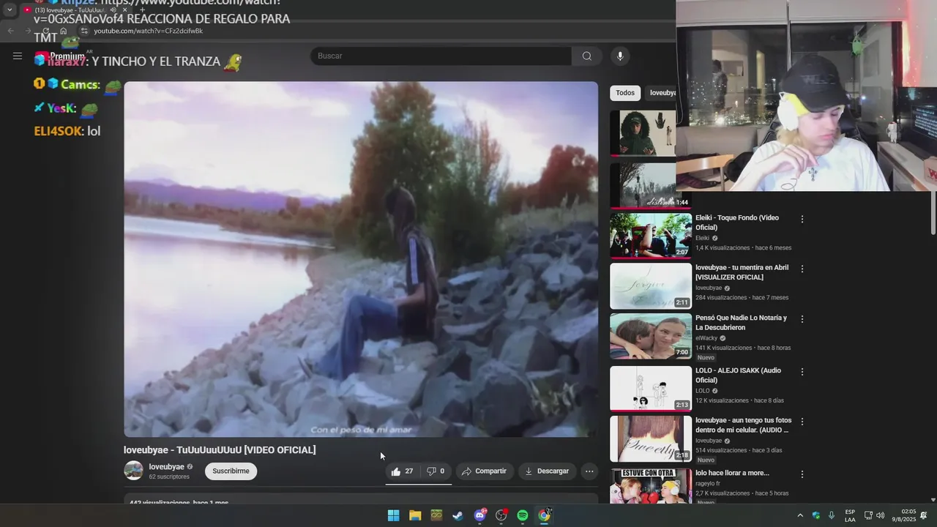Open notifications bell in system tray
The height and width of the screenshot is (527, 937).
pyautogui.click(x=924, y=515)
